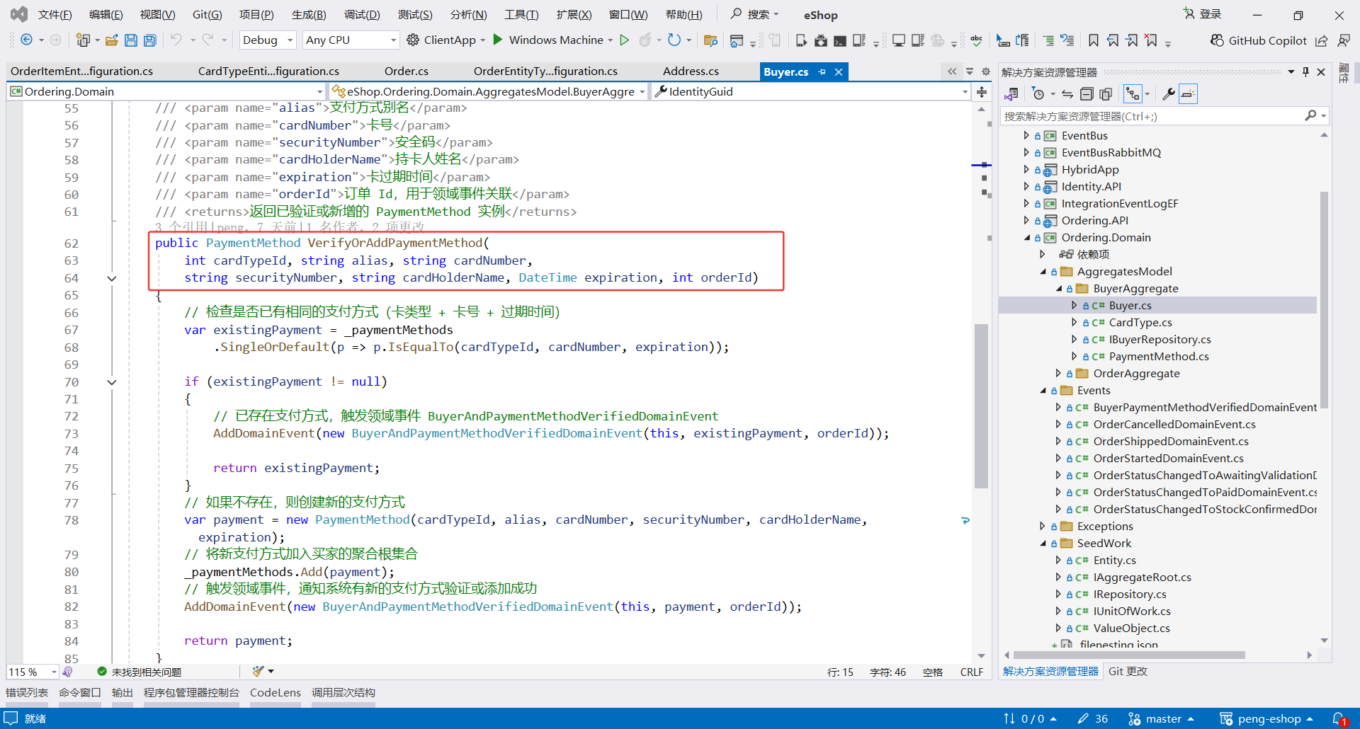This screenshot has height=729, width=1360.
Task: Click the bookmark icon in toolbar
Action: click(x=1094, y=40)
